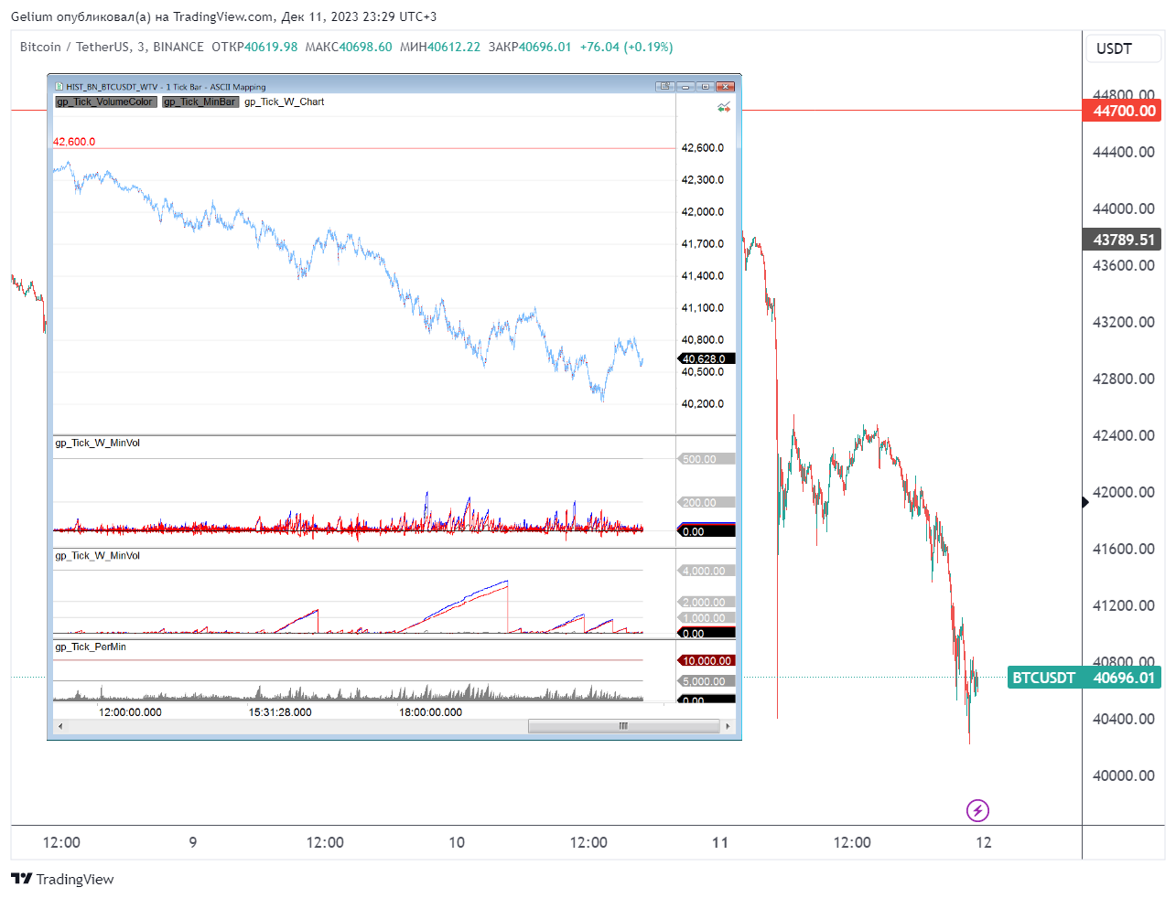
Task: Select the gp_Tick_W_Chart study label
Action: coord(284,102)
